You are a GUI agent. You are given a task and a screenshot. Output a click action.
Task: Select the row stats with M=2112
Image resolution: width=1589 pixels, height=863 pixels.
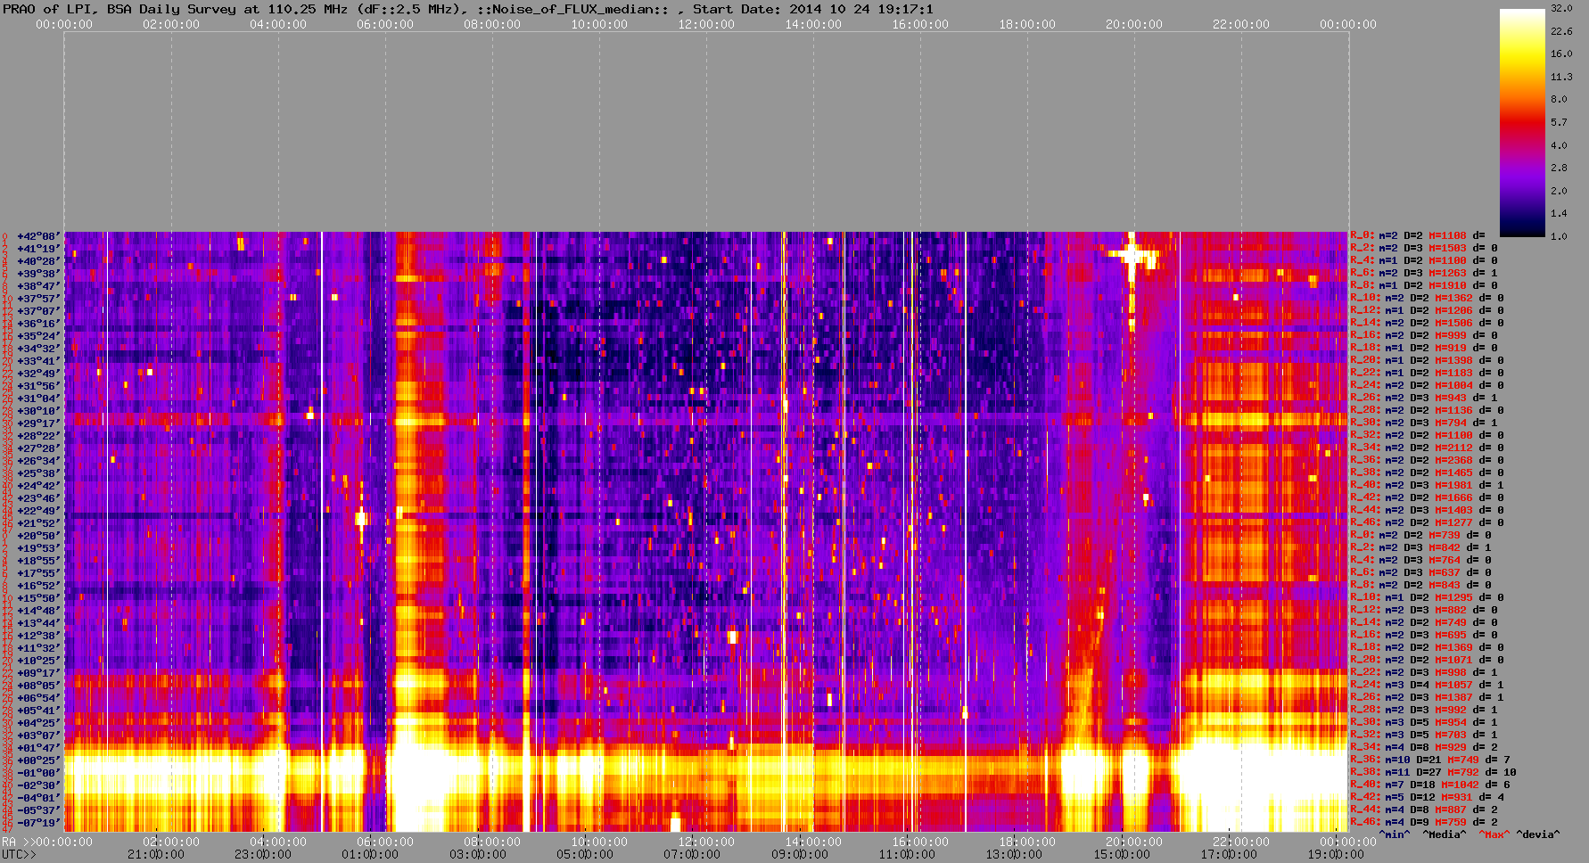1427,448
